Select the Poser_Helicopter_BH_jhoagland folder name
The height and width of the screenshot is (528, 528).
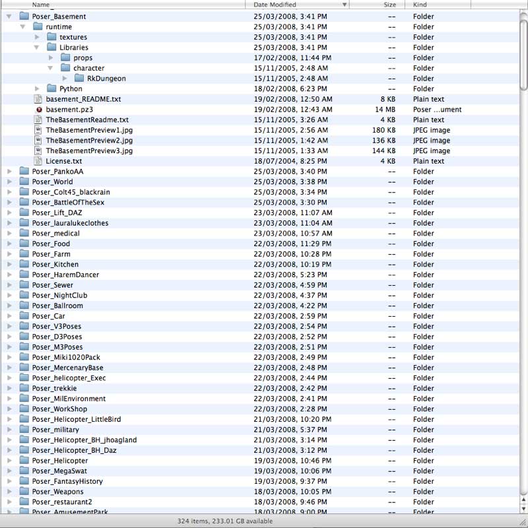pos(84,440)
